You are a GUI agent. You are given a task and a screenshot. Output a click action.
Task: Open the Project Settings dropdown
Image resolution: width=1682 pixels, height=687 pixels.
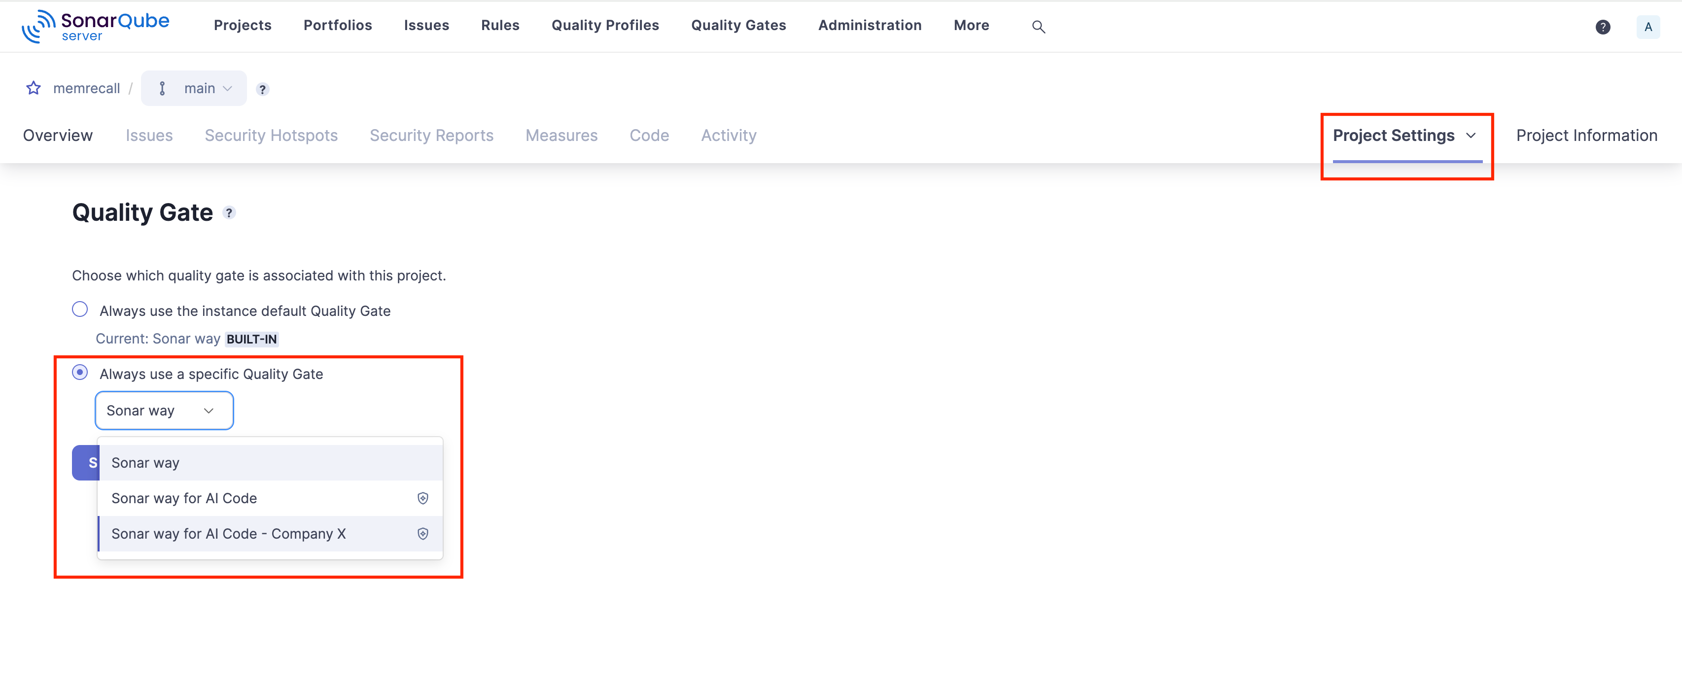click(x=1404, y=135)
